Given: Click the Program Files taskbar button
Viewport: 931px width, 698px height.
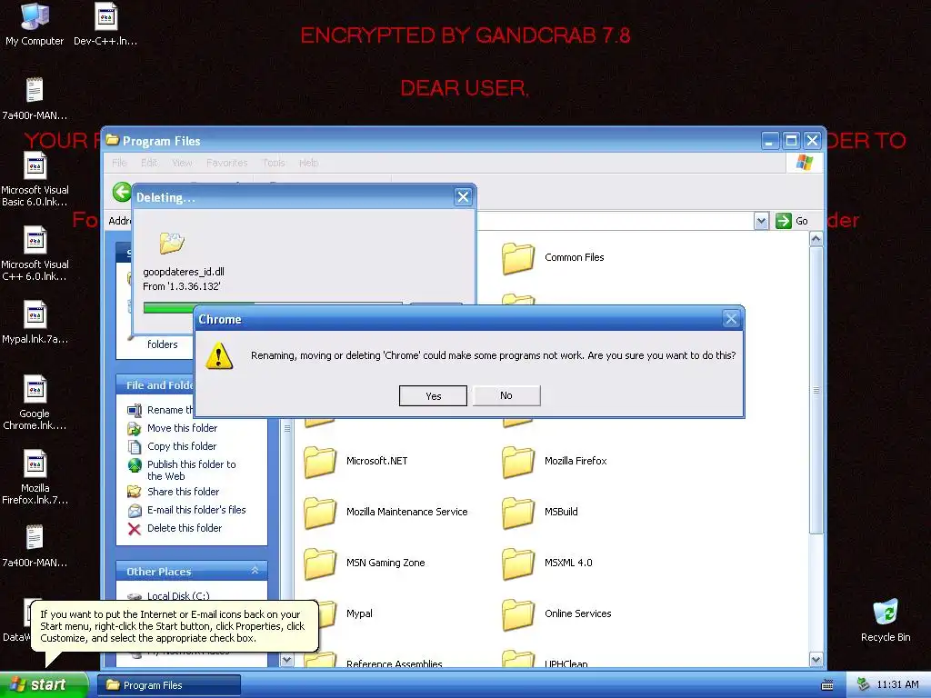Looking at the screenshot, I should coord(168,685).
